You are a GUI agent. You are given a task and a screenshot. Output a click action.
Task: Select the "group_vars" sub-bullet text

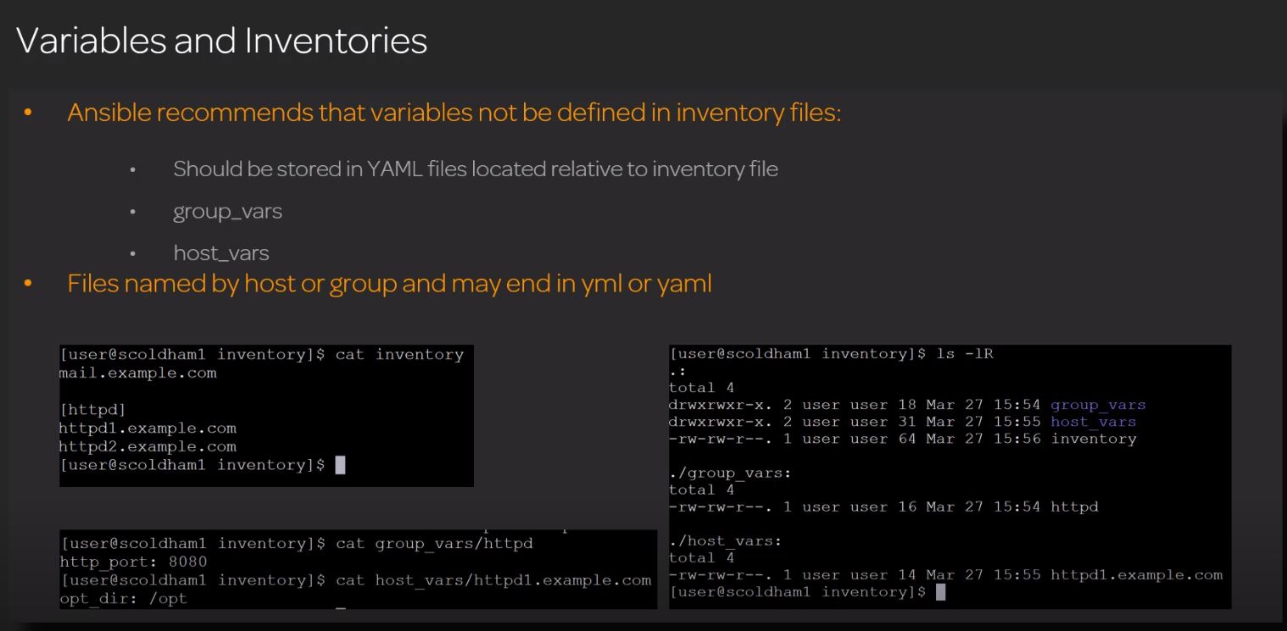(x=227, y=212)
